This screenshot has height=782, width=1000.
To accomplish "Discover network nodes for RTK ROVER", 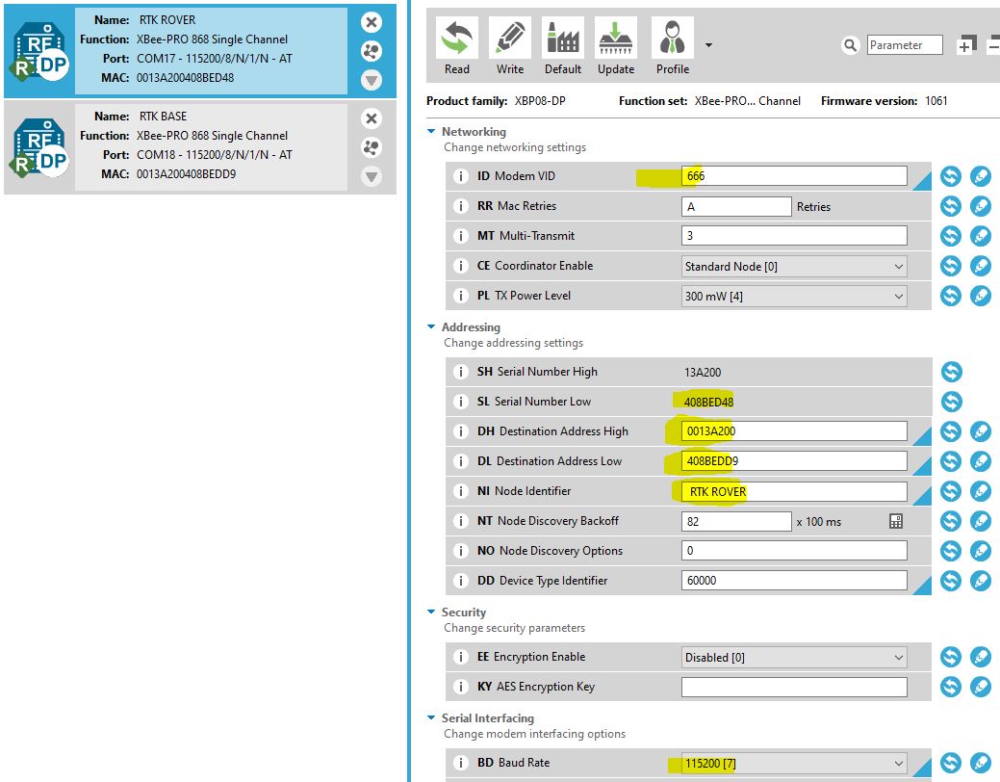I will click(x=372, y=51).
